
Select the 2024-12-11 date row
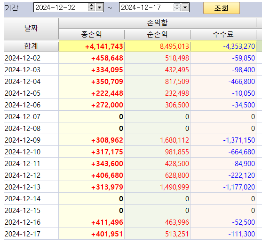23,164
